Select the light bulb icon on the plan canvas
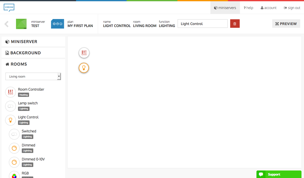 (x=84, y=68)
